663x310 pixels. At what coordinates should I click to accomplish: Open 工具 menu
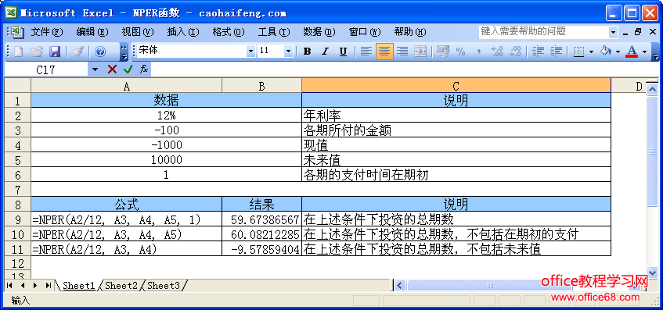click(273, 32)
